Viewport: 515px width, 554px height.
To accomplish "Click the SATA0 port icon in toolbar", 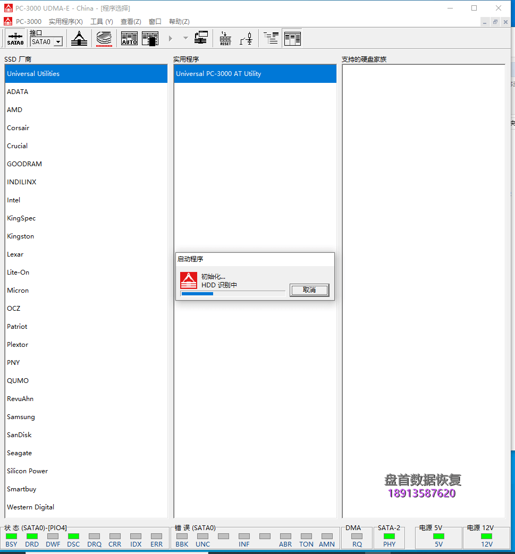I will point(15,39).
